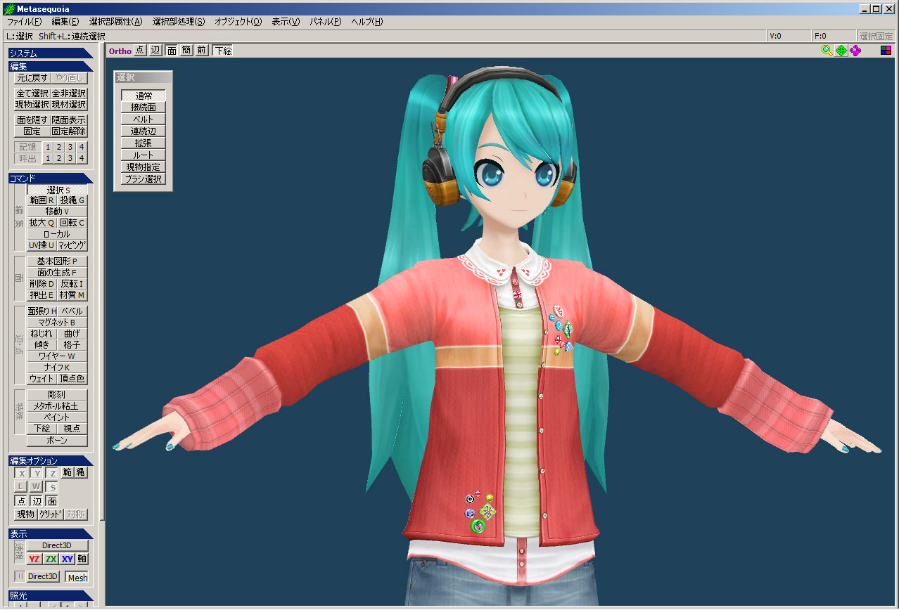
Task: Open the ファイル(F) menu
Action: click(x=25, y=22)
